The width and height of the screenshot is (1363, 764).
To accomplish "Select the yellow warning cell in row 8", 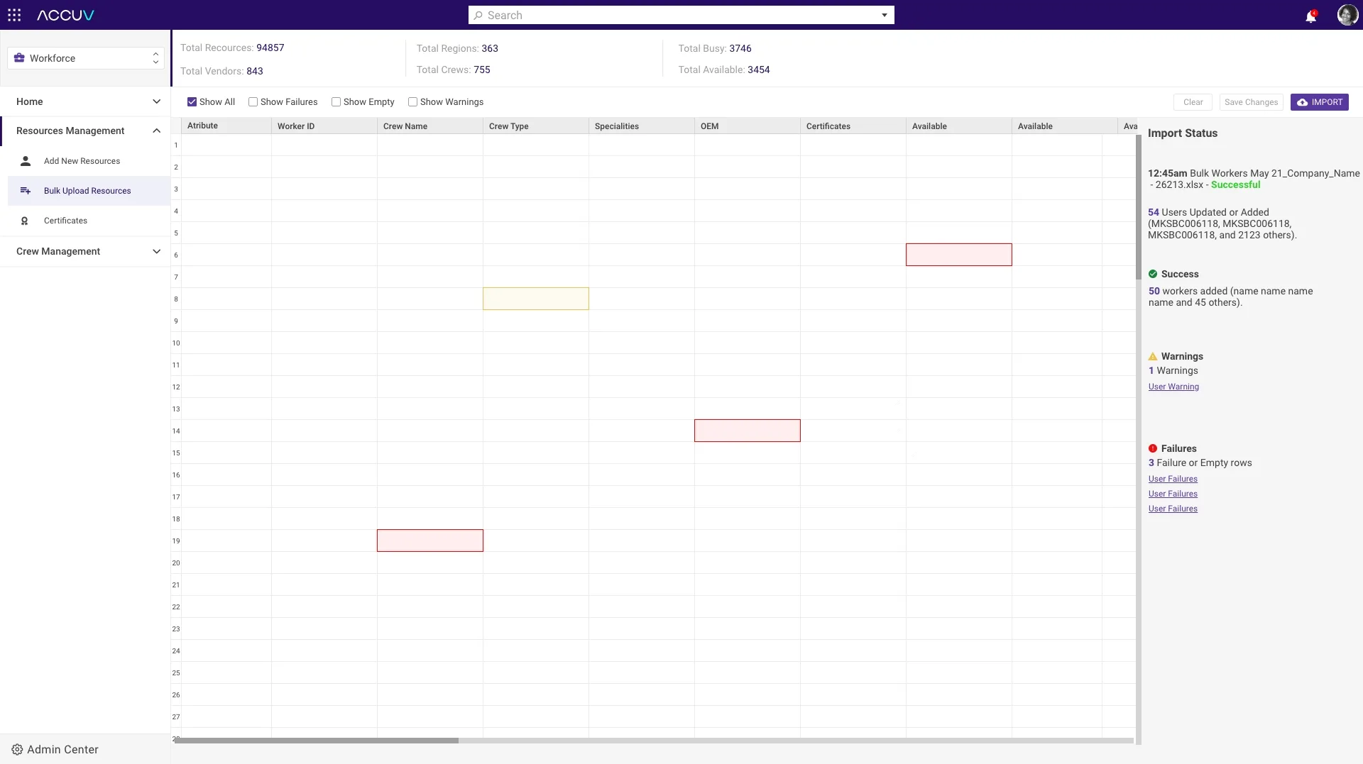I will [536, 299].
